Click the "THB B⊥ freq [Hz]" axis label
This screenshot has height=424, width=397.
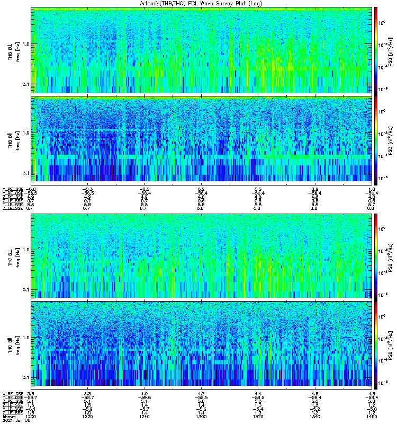point(14,52)
